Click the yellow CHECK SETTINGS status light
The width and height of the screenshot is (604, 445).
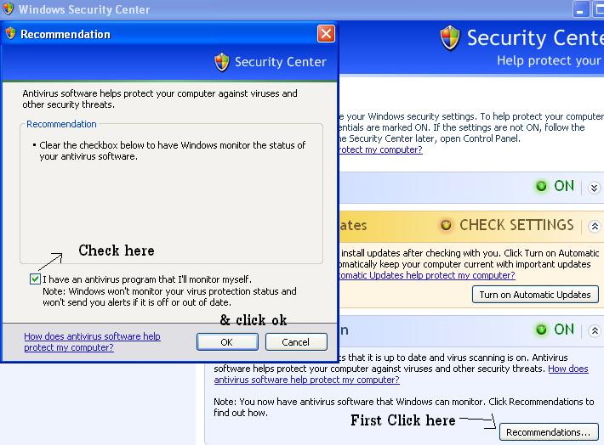click(x=447, y=226)
